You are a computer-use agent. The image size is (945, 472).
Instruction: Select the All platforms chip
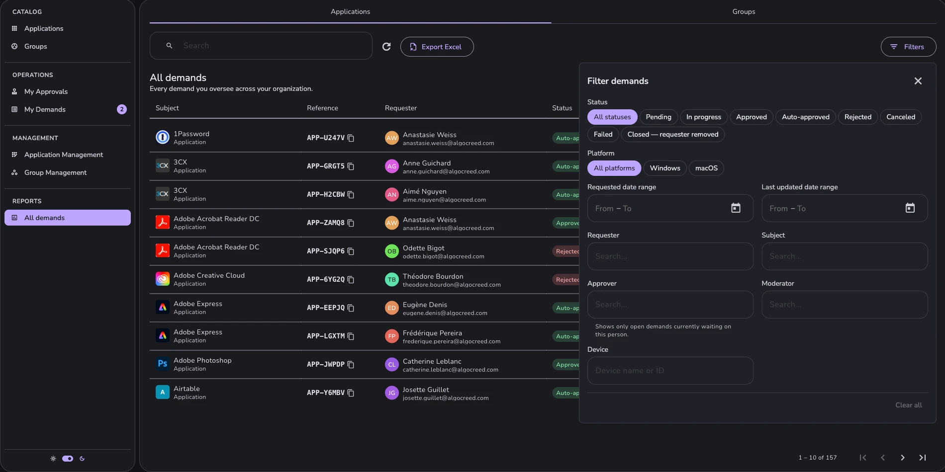click(614, 168)
